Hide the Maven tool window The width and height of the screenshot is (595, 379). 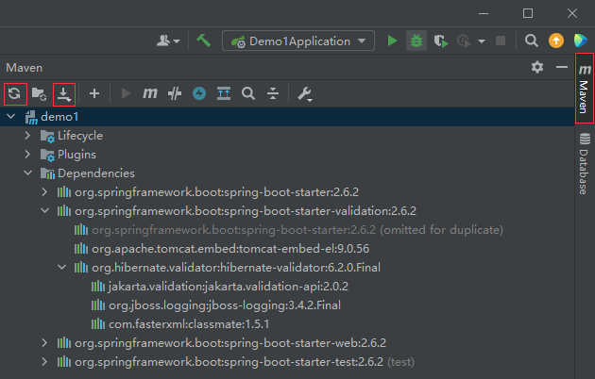coord(562,67)
